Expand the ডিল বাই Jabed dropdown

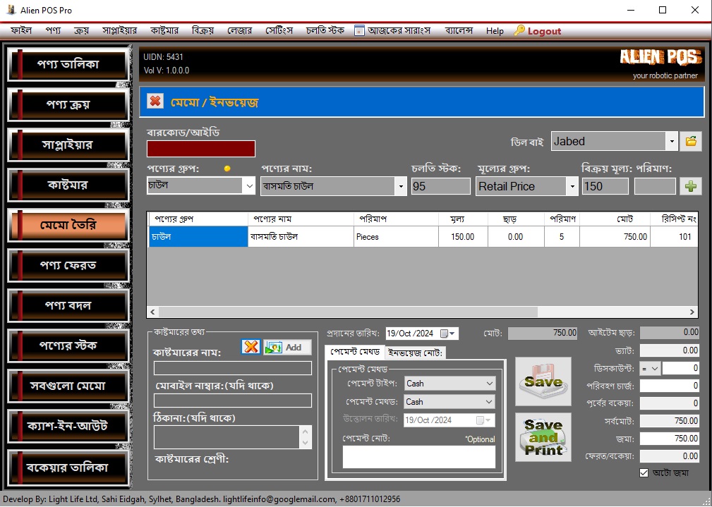click(670, 141)
